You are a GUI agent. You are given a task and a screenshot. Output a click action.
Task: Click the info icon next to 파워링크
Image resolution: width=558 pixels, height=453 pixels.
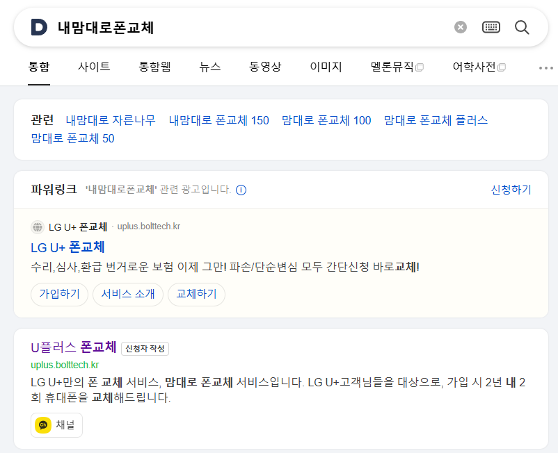pyautogui.click(x=241, y=189)
